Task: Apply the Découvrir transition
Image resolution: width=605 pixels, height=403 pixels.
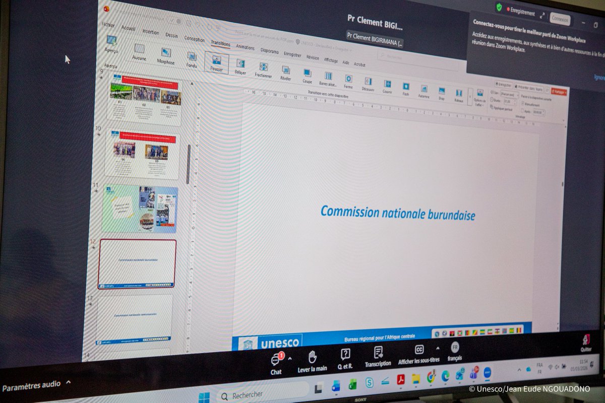Action: click(368, 84)
